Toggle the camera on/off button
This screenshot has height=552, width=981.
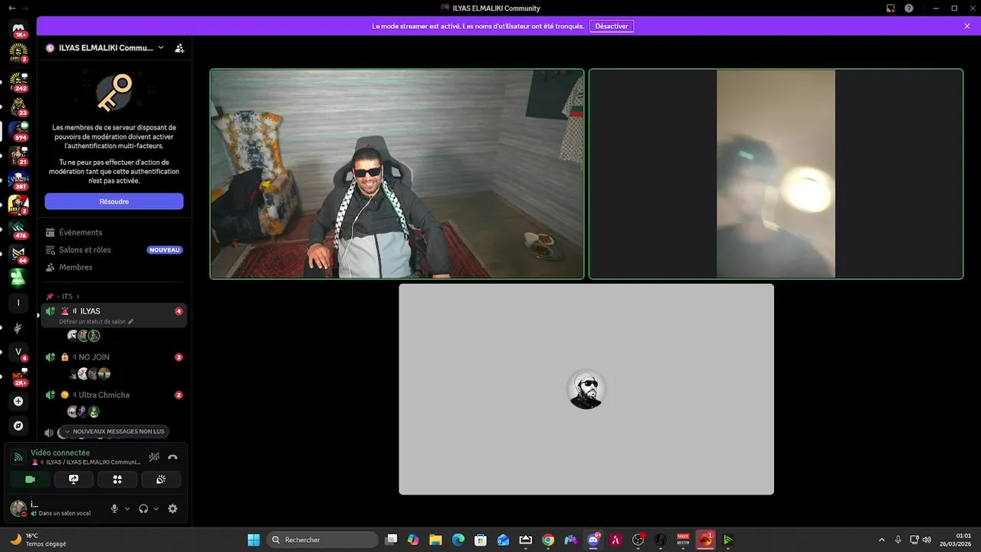pos(31,479)
